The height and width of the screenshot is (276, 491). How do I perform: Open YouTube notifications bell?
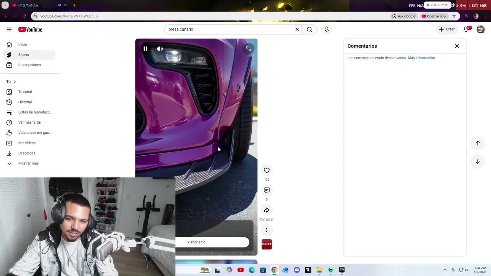(x=466, y=30)
